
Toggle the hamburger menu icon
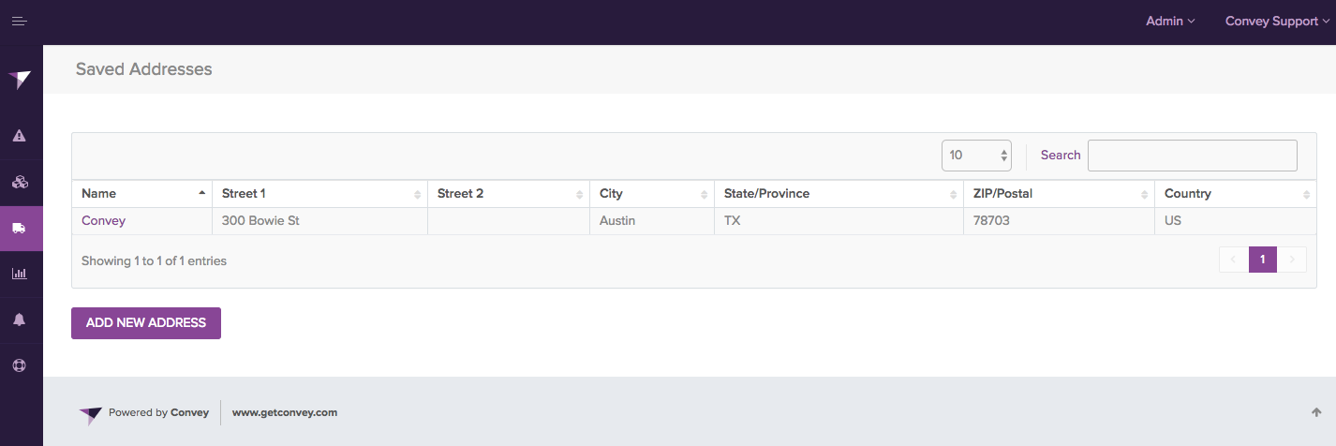(x=20, y=22)
